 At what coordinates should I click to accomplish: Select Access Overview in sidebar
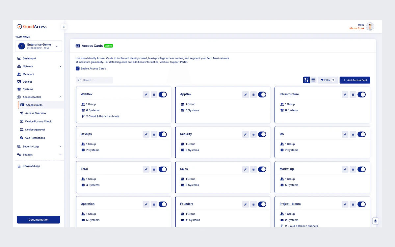(x=36, y=113)
